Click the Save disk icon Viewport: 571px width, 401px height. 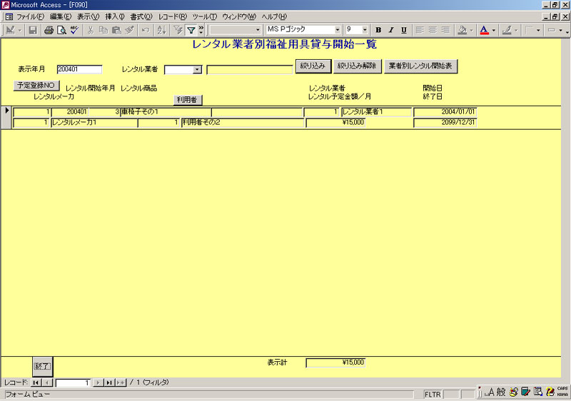click(33, 30)
